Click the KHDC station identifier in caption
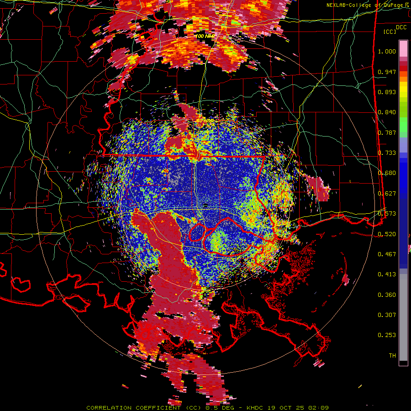This screenshot has width=411, height=411. pyautogui.click(x=256, y=408)
